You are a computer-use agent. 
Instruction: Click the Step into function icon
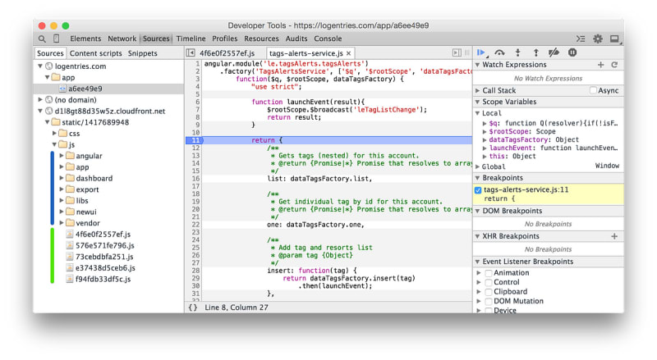click(x=518, y=52)
